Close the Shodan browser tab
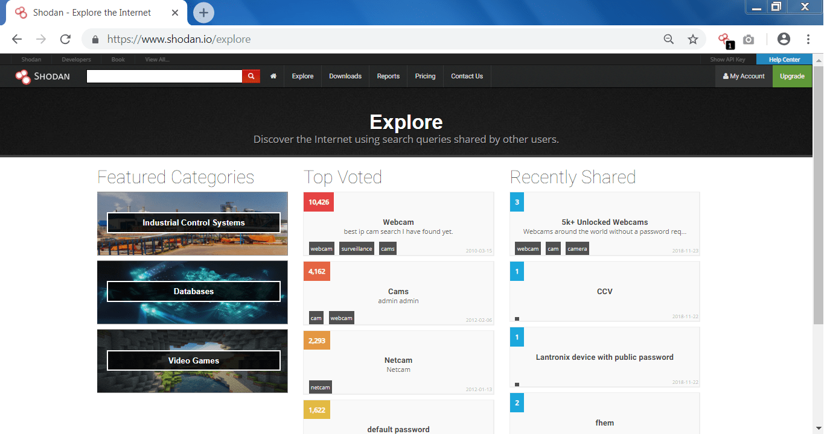The width and height of the screenshot is (827, 434). tap(176, 12)
